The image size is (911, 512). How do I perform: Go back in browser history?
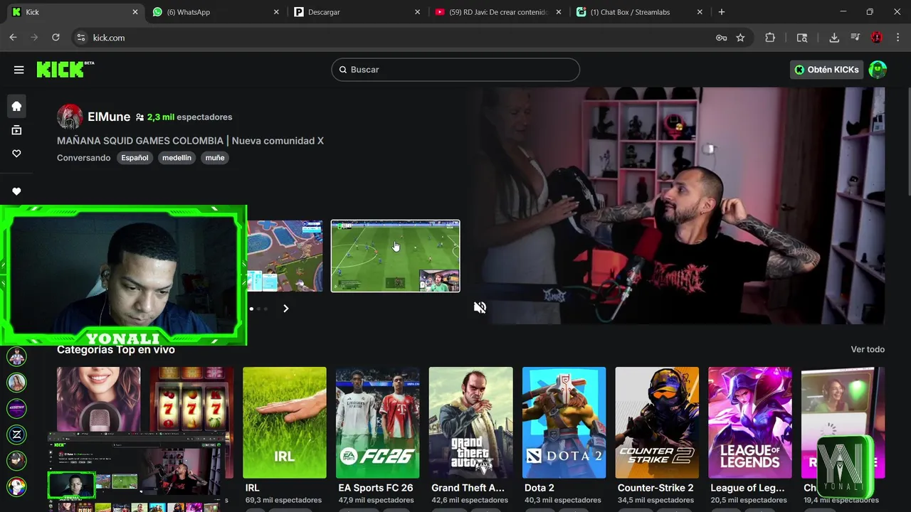[x=13, y=38]
